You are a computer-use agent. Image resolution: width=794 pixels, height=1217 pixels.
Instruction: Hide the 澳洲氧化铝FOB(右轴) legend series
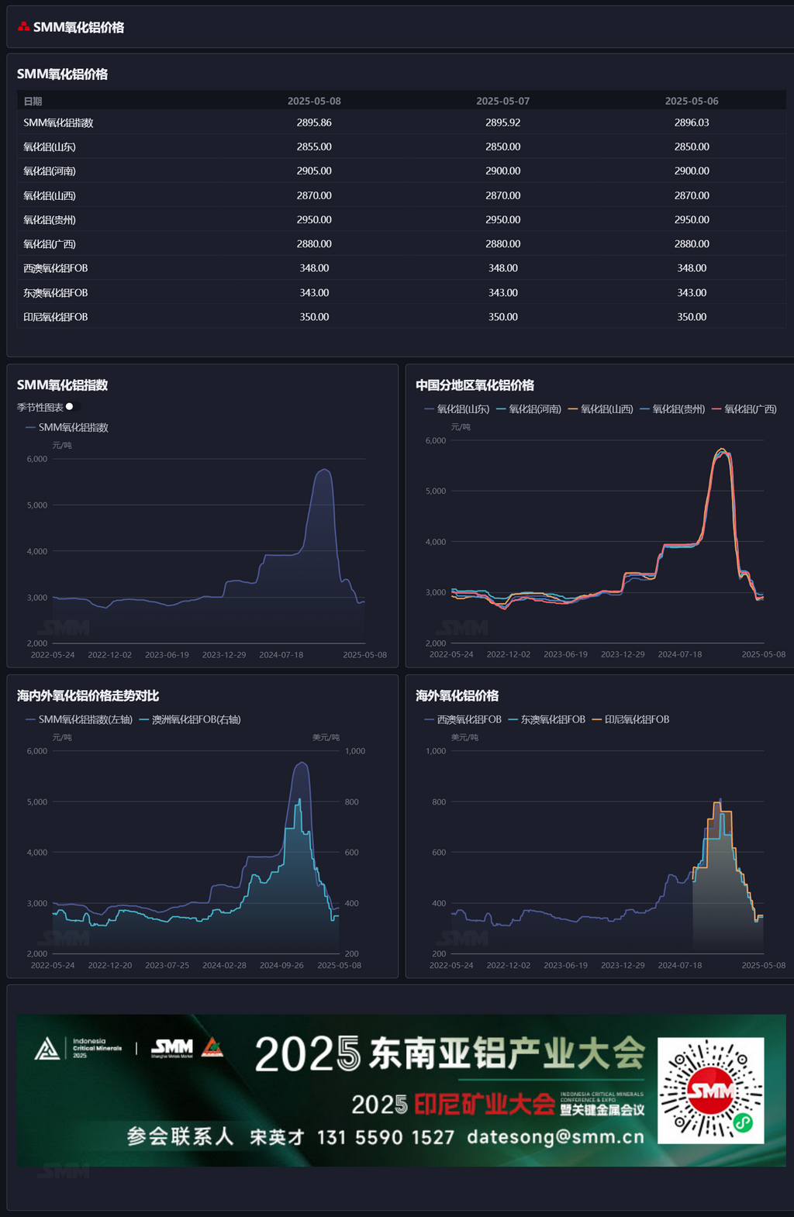tap(190, 720)
